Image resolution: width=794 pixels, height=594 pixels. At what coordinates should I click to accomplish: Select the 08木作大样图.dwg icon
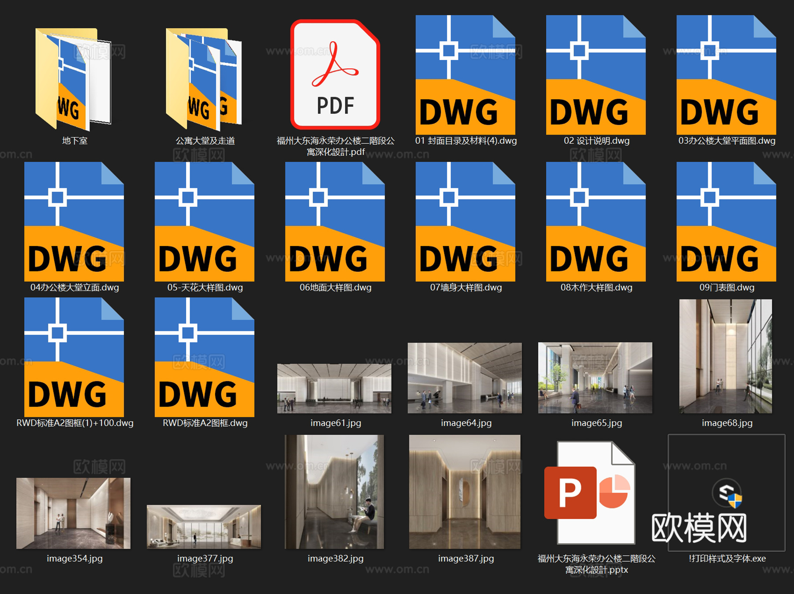click(x=596, y=222)
